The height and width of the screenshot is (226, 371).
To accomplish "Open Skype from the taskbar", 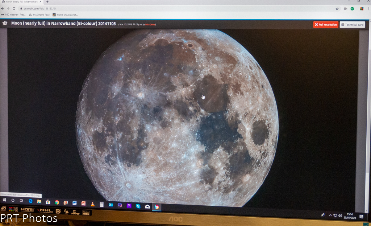I will [x=138, y=206].
